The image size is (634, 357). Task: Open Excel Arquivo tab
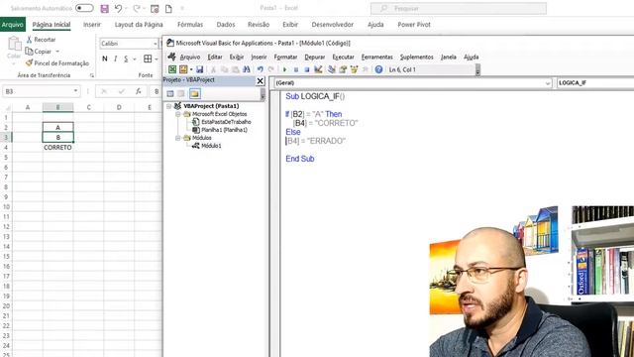coord(13,24)
